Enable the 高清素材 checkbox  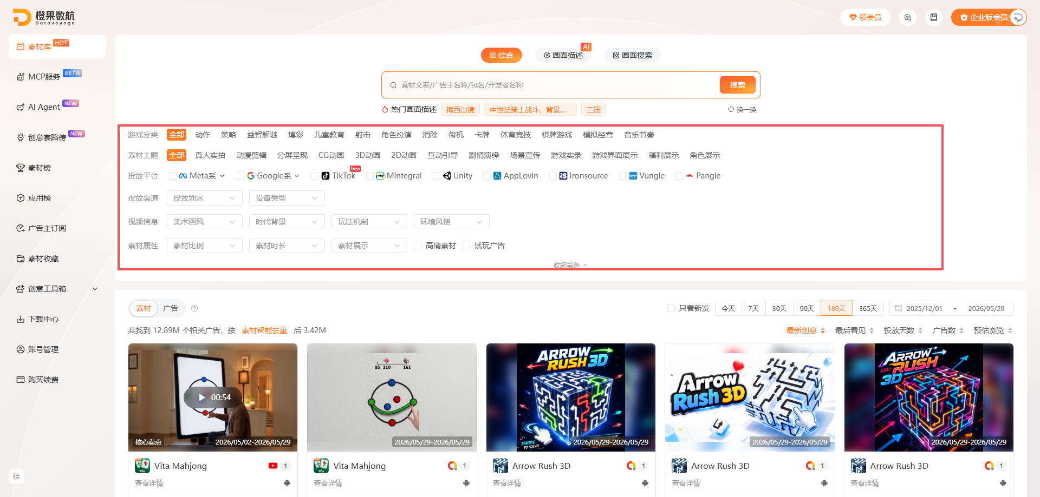418,246
